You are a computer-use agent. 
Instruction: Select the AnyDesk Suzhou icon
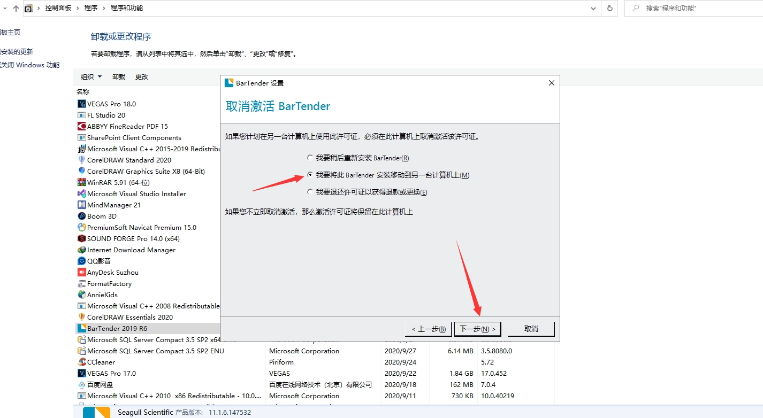(82, 272)
